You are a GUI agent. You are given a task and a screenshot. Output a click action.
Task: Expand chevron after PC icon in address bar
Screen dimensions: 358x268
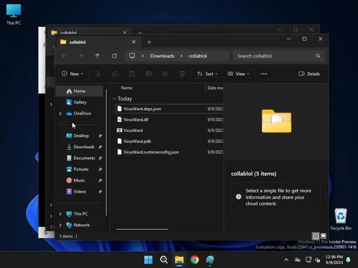pos(143,56)
